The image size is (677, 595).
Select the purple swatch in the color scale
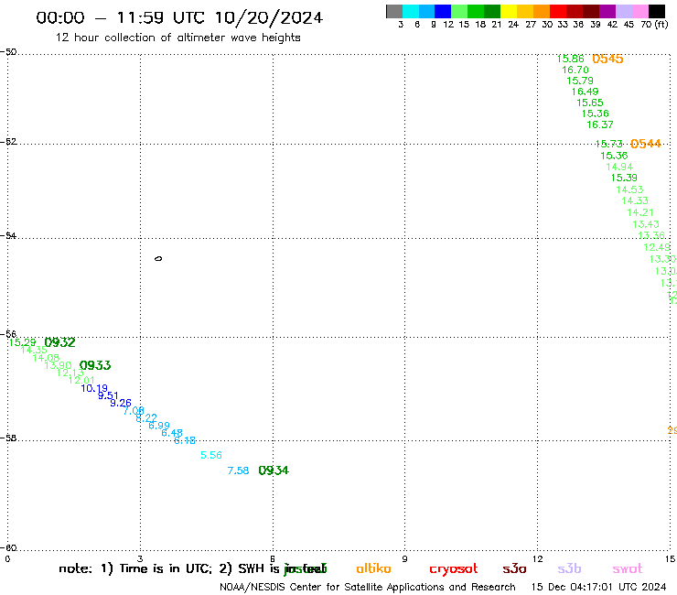(607, 11)
